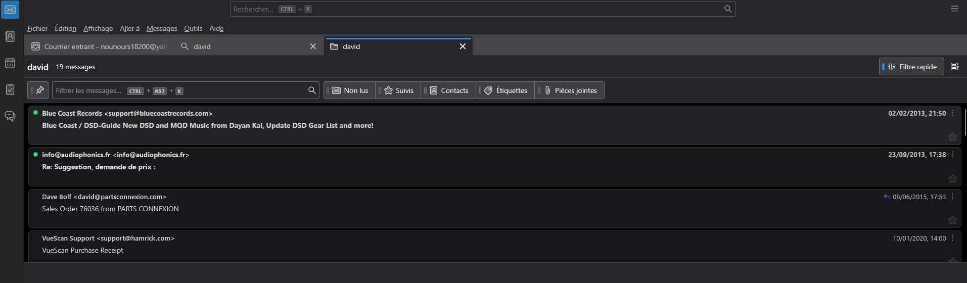Open the Chat sidebar icon
Screen dimensions: 967x283
(x=10, y=116)
